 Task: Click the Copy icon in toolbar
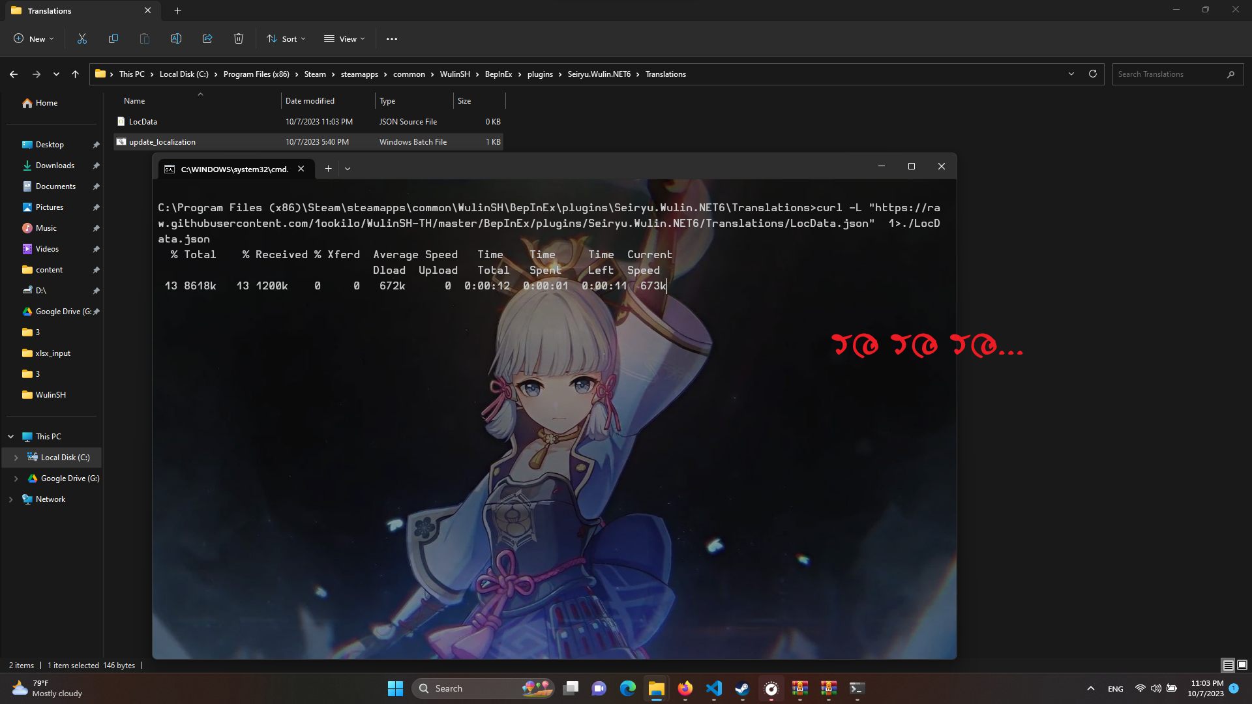(x=113, y=39)
